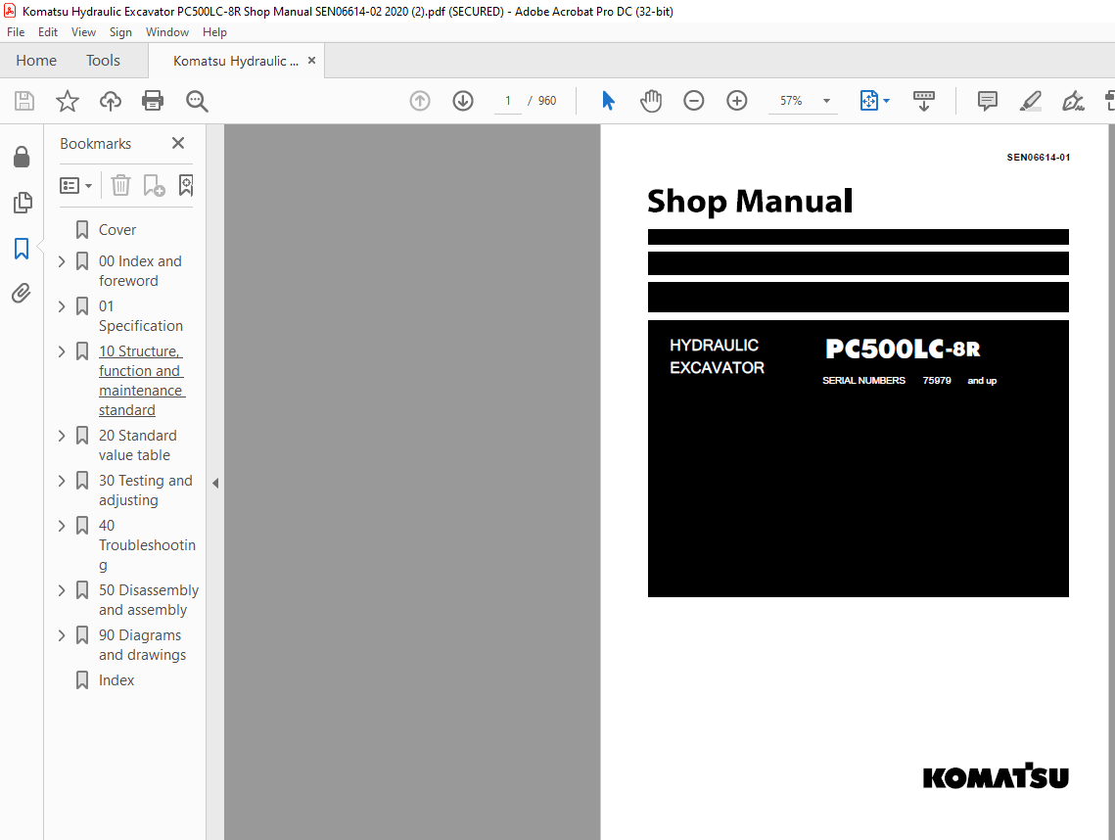Open the Edit menu

coord(48,32)
